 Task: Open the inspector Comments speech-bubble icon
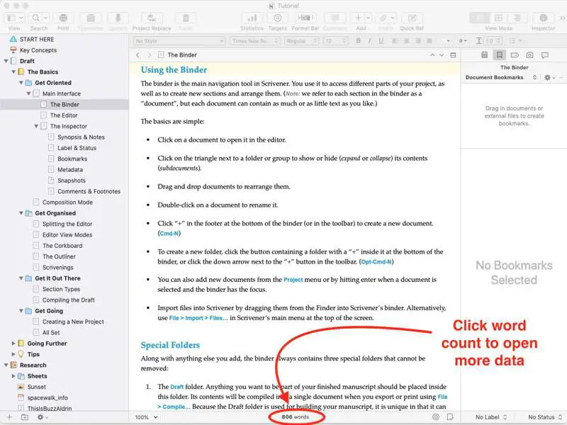545,55
